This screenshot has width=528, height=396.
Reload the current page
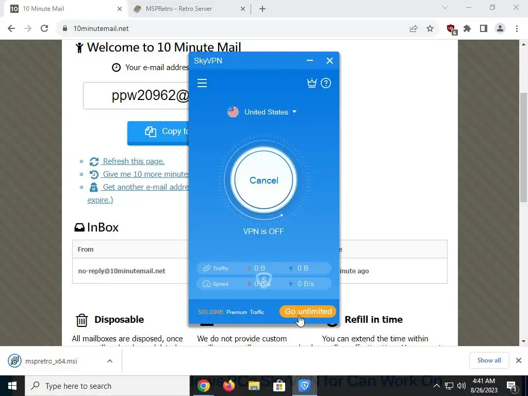click(x=44, y=29)
